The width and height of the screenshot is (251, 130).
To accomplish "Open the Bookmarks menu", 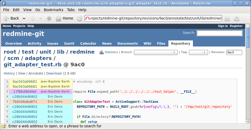I will (54, 10).
